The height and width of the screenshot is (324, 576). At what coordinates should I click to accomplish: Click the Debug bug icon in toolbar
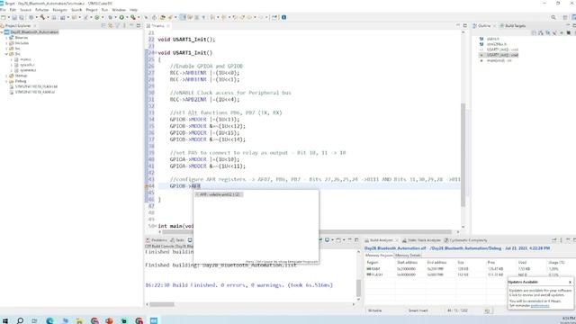[x=110, y=17]
